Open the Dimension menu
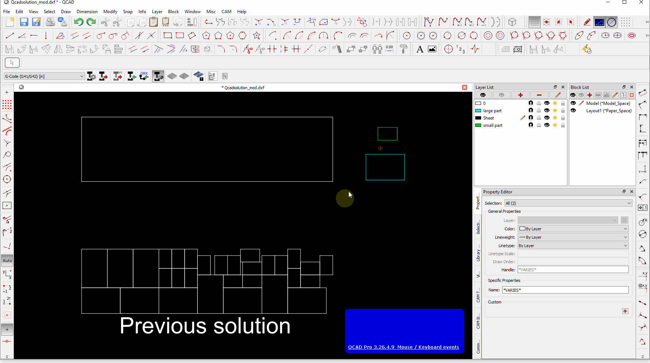Viewport: 650px width, 363px height. click(x=87, y=12)
